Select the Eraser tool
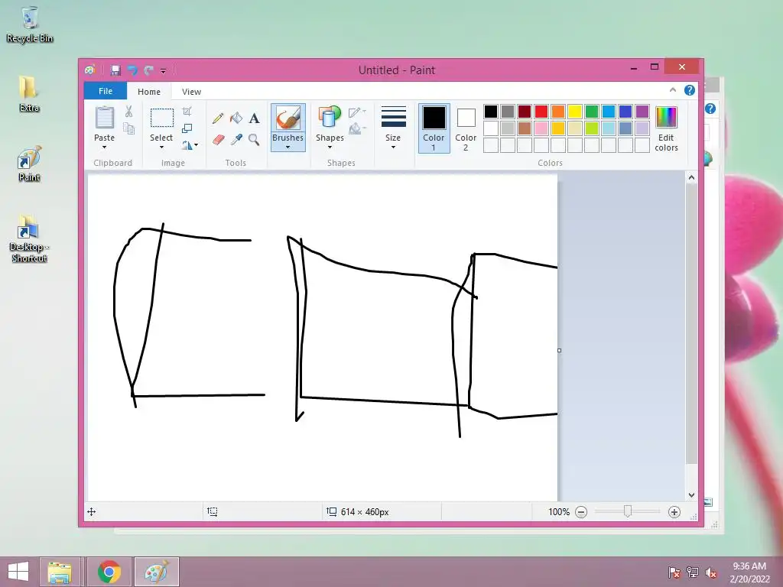This screenshot has height=587, width=783. pos(218,140)
